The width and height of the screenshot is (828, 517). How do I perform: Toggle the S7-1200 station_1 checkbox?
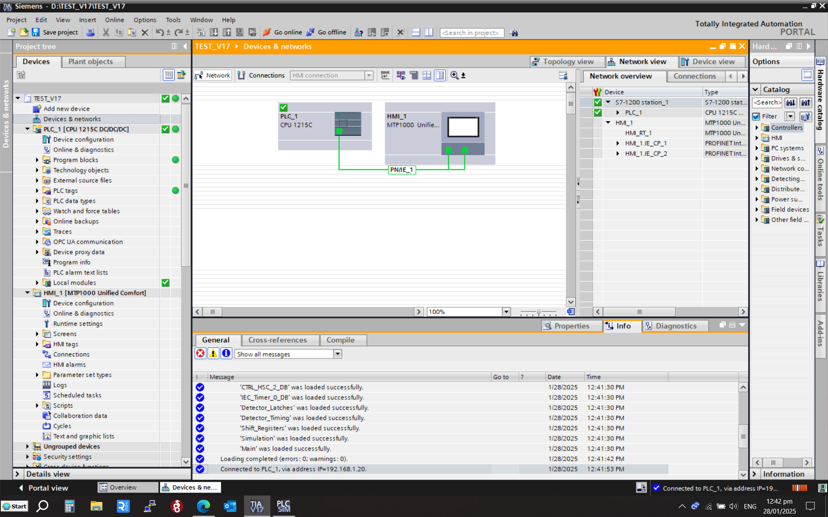coord(598,102)
